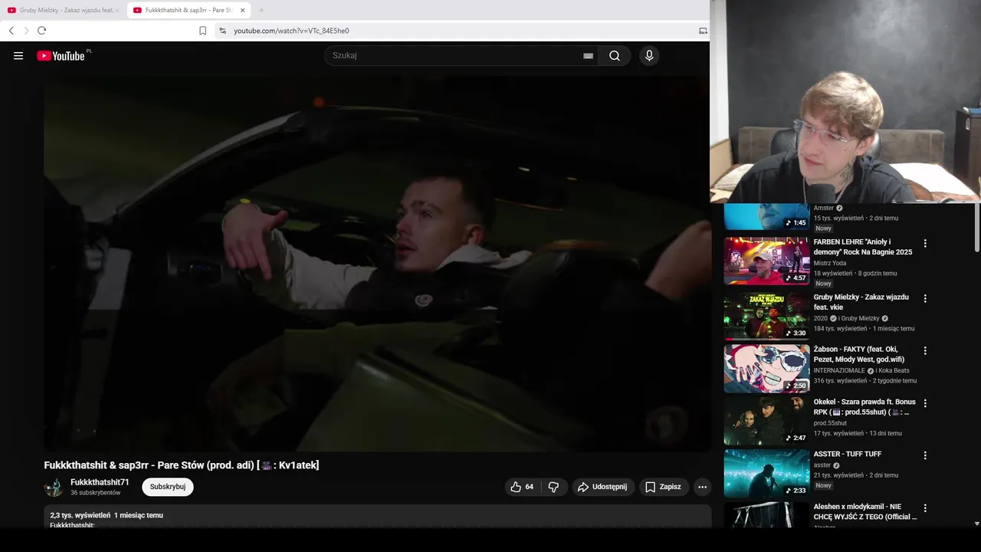Open FARBEN LEHRE video thumbnail
Image resolution: width=981 pixels, height=552 pixels.
(766, 261)
